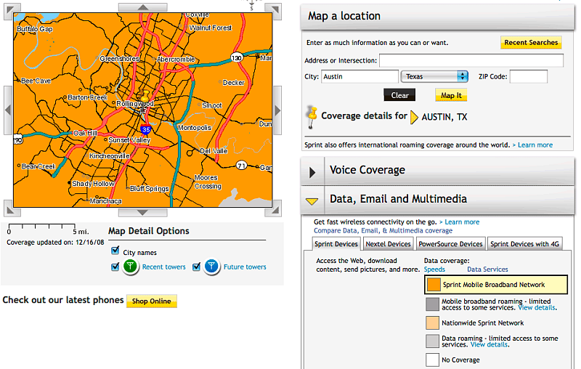Select the peach Nationwide Sprint Network swatch
Image resolution: width=581 pixels, height=369 pixels.
(432, 323)
